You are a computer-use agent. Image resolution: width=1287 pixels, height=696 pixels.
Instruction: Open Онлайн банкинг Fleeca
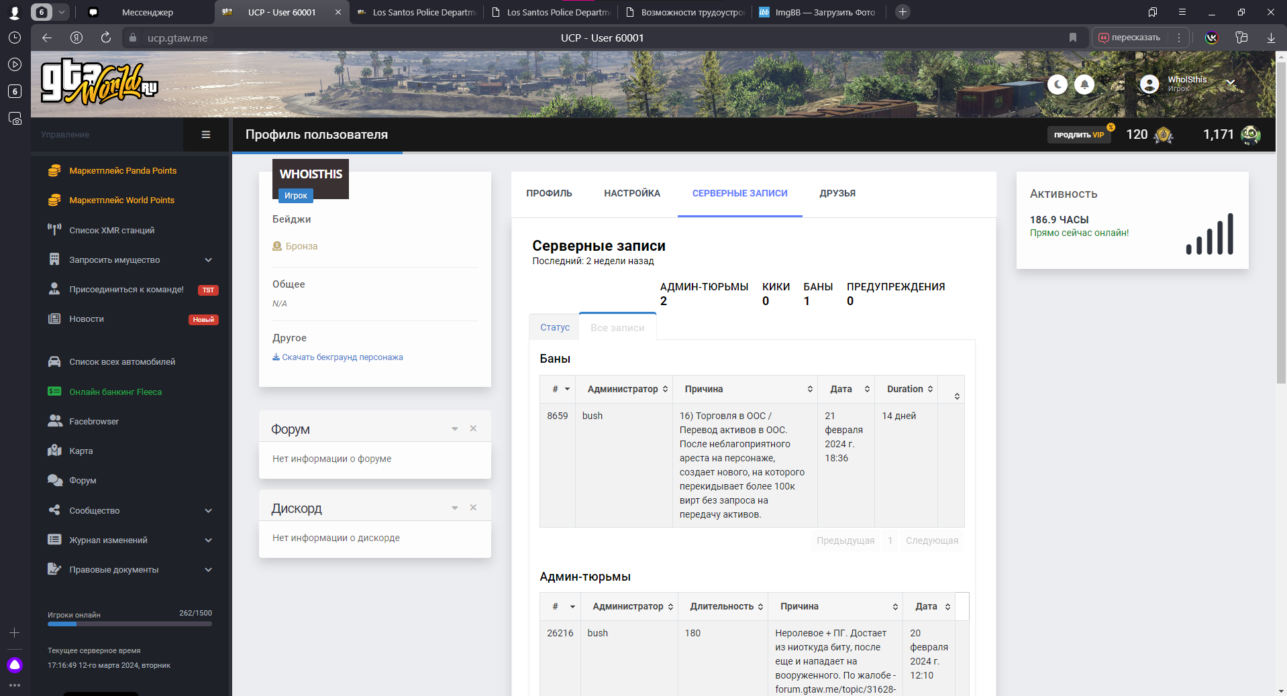[x=115, y=392]
